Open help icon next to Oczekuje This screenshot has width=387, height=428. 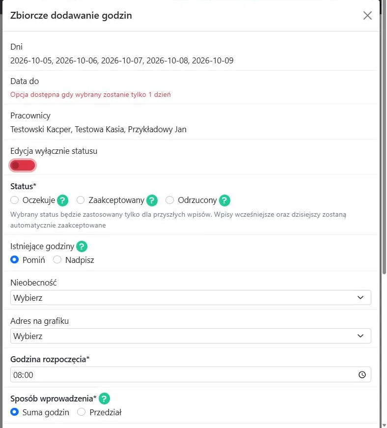[62, 200]
